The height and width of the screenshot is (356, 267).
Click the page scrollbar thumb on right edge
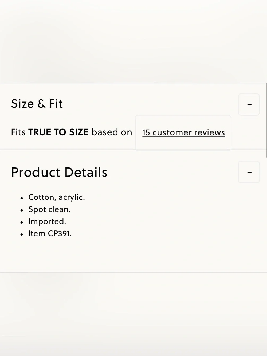[266, 120]
